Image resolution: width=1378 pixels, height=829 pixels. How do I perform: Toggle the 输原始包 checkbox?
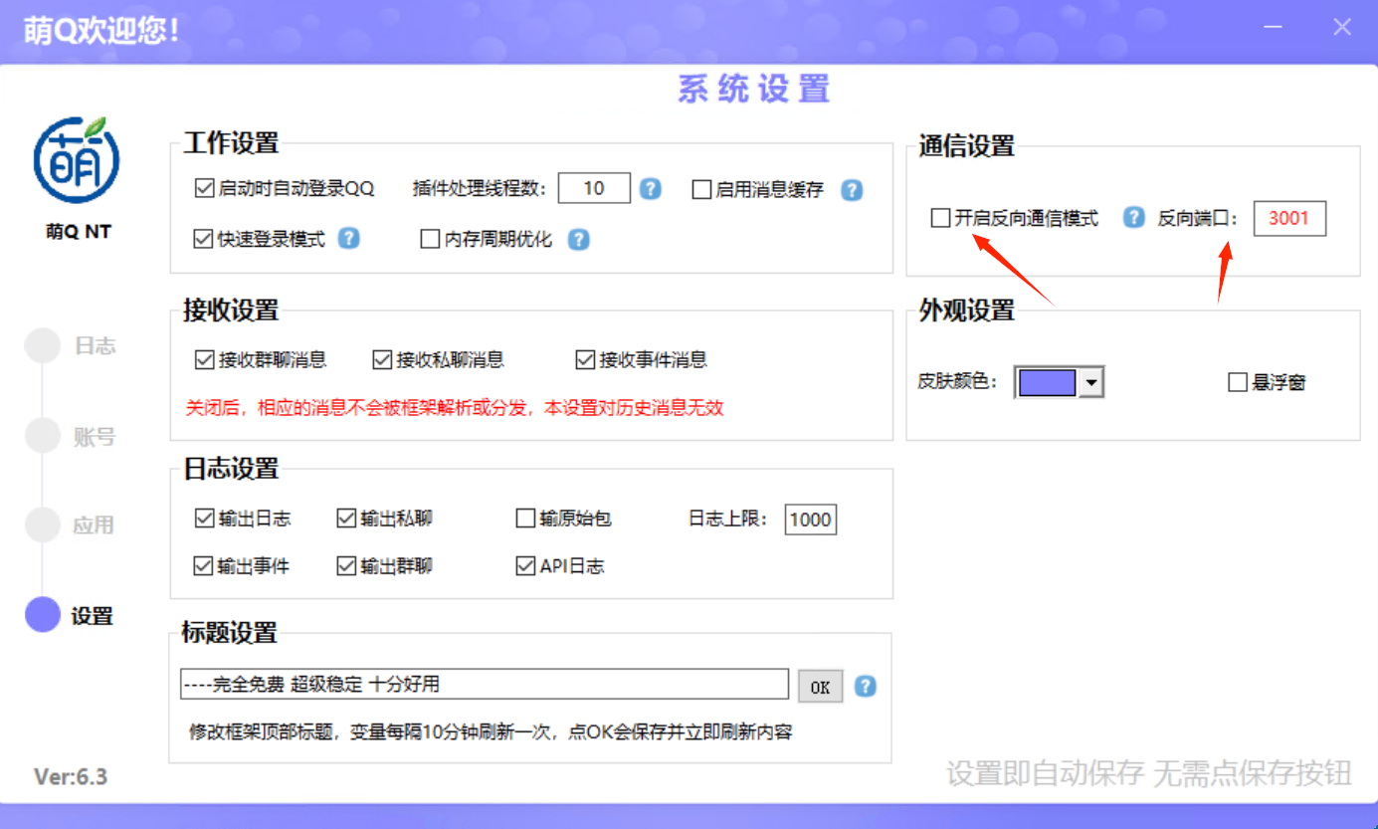coord(525,518)
